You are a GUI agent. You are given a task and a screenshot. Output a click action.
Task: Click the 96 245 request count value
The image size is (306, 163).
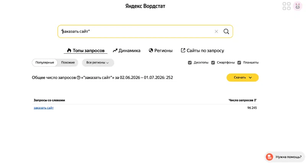pyautogui.click(x=252, y=108)
